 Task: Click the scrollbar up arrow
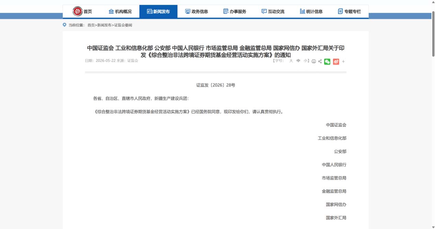[x=433, y=3]
